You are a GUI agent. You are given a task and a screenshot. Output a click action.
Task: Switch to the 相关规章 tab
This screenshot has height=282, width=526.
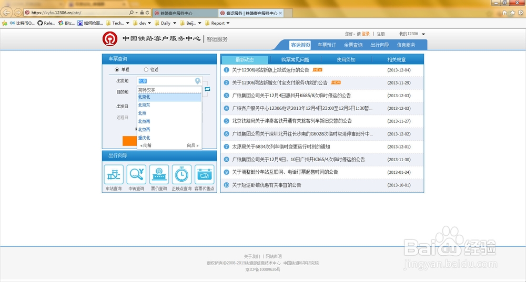(x=397, y=60)
